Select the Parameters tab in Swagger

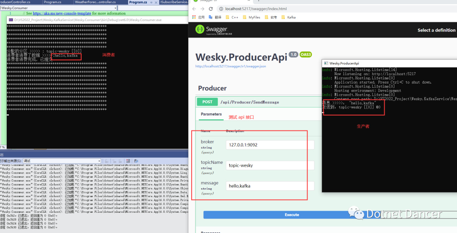[x=211, y=114]
